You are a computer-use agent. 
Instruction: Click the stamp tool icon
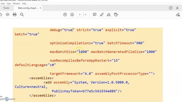click(116, 14)
